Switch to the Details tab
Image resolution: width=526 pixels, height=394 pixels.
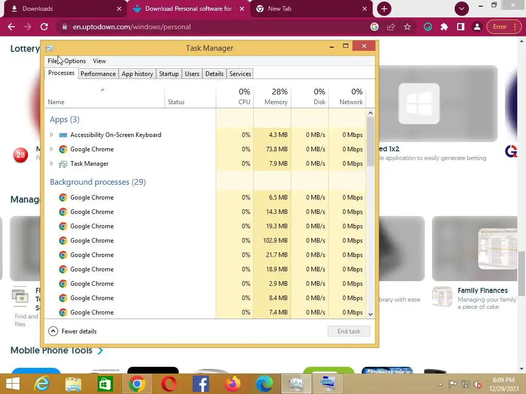click(214, 74)
